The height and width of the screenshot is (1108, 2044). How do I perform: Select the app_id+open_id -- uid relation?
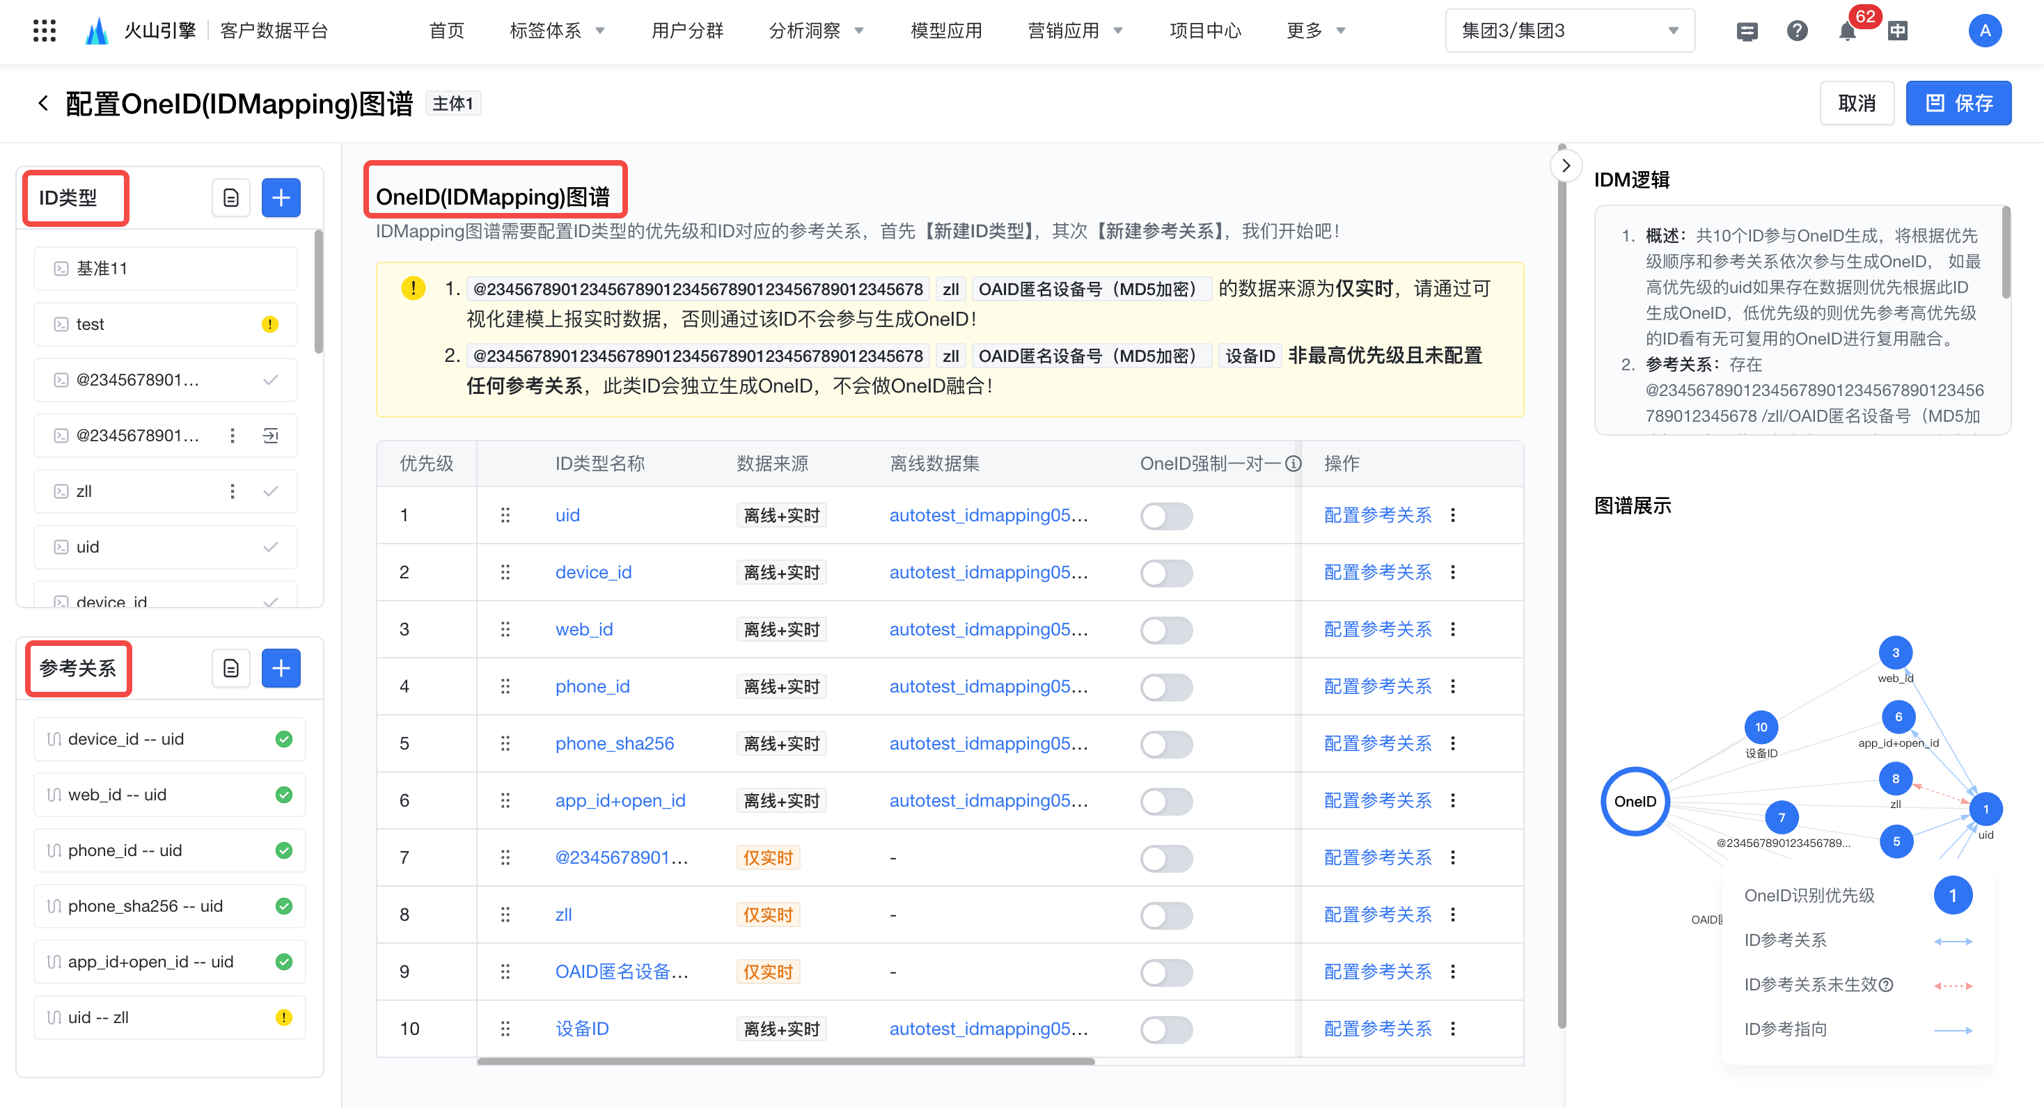170,961
